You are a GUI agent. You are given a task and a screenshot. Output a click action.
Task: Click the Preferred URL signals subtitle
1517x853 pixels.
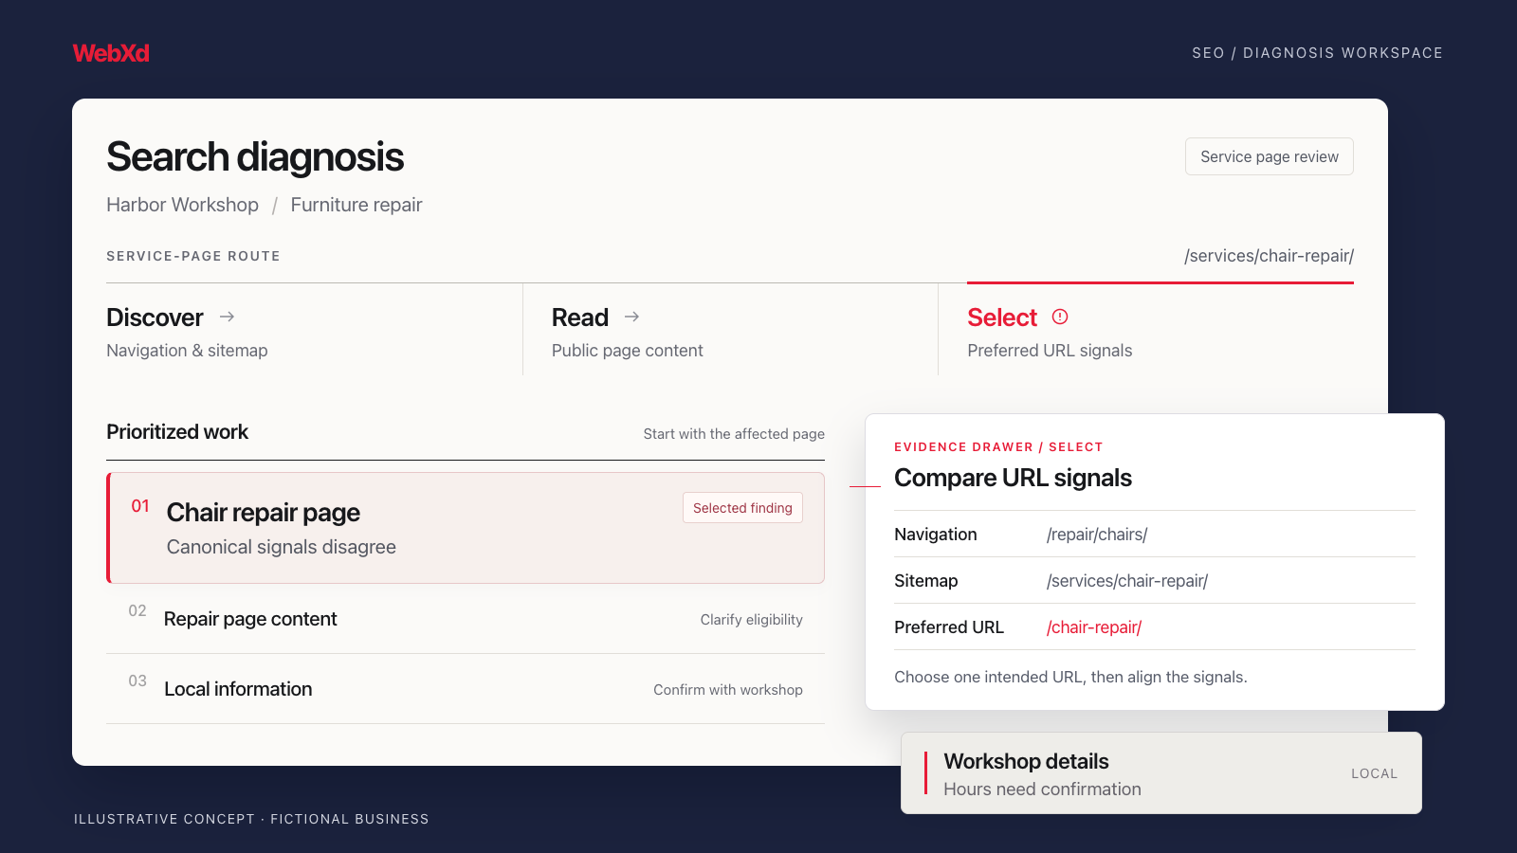coord(1050,351)
